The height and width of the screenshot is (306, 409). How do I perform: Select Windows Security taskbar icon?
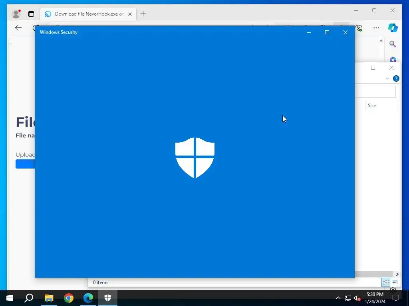[x=108, y=298]
